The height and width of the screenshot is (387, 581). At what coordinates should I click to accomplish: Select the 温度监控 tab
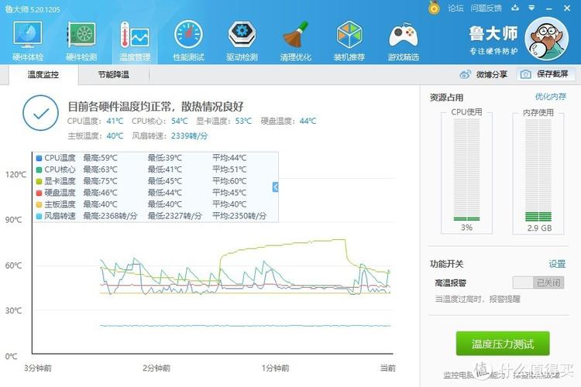tap(43, 75)
